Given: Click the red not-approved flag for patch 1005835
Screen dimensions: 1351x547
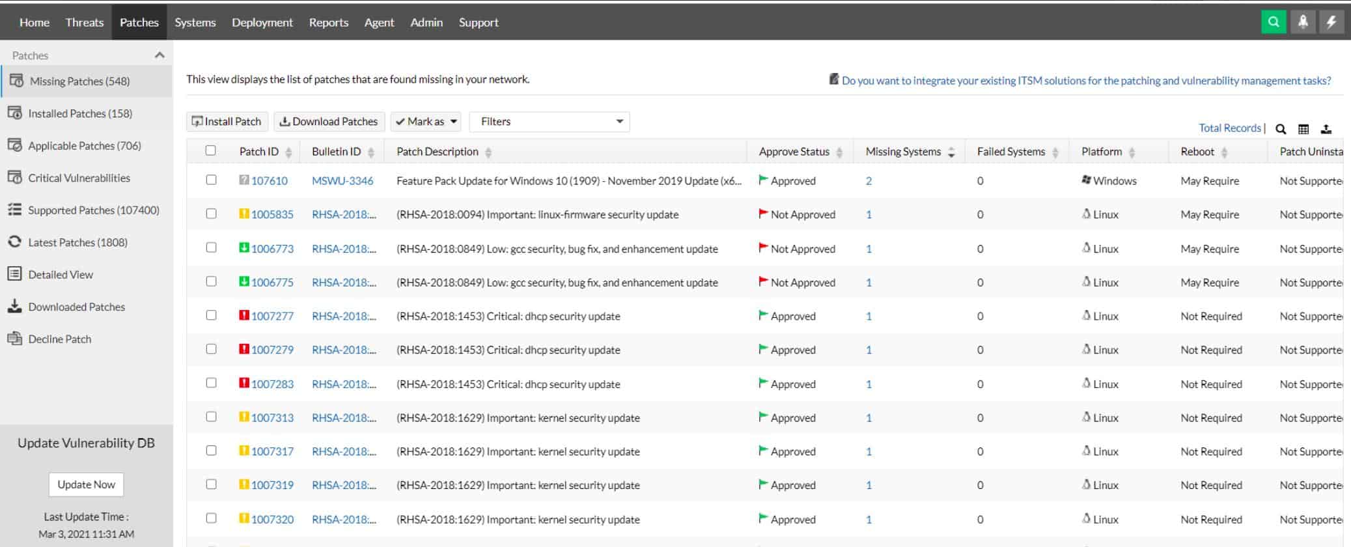Looking at the screenshot, I should [763, 214].
